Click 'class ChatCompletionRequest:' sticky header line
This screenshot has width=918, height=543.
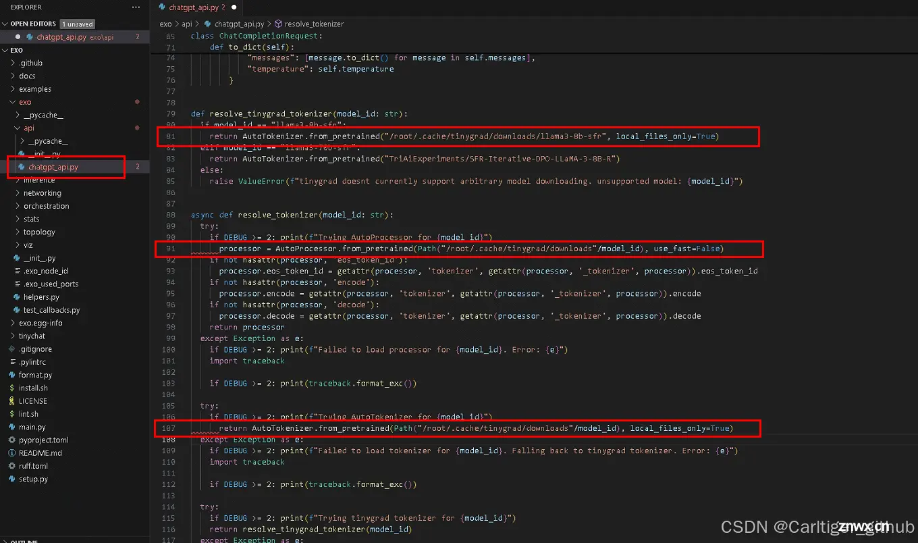256,36
